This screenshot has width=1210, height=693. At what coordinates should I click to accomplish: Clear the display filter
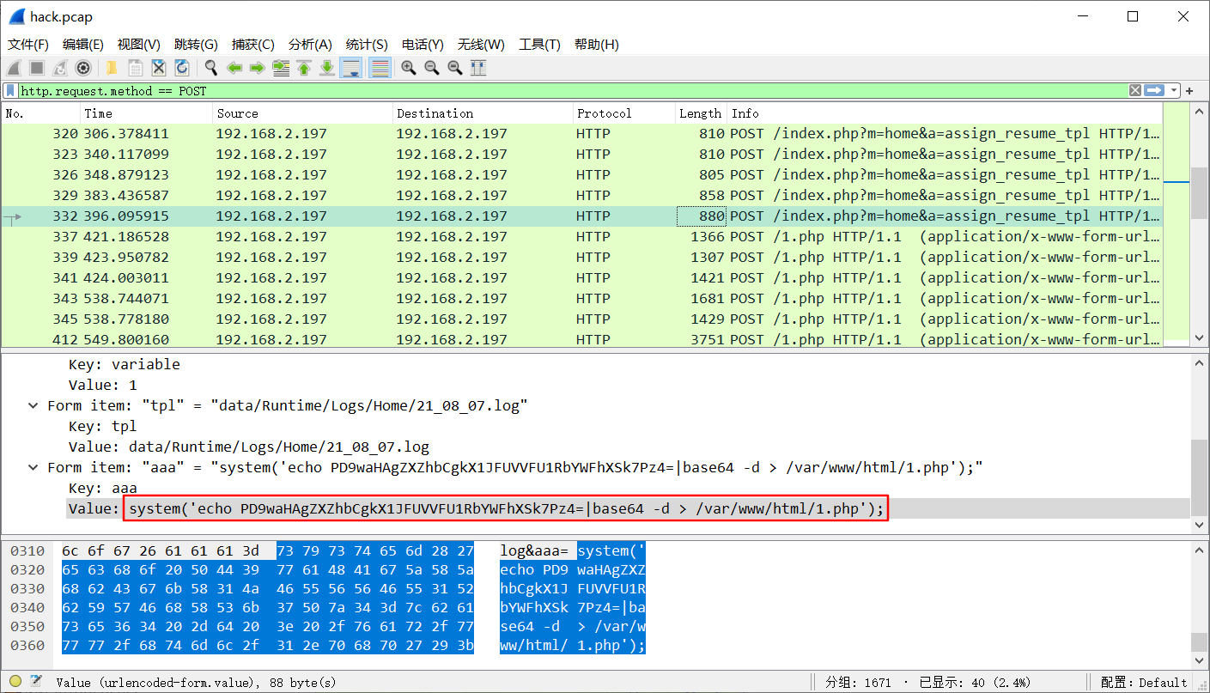tap(1134, 90)
